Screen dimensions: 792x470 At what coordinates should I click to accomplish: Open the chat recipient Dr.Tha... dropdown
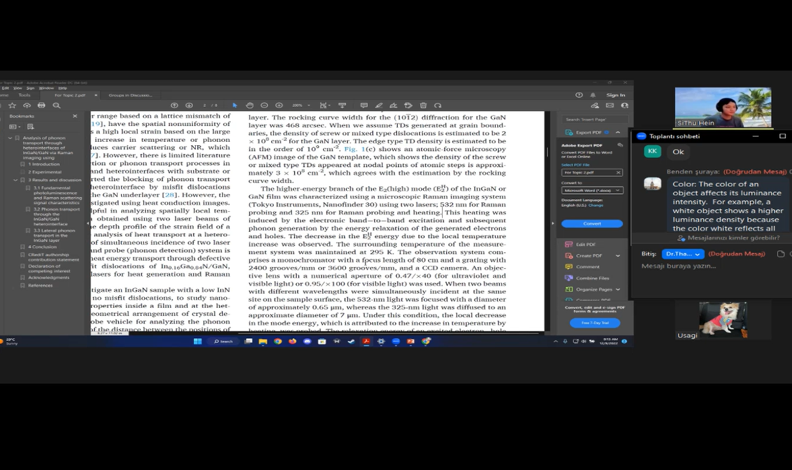(683, 254)
